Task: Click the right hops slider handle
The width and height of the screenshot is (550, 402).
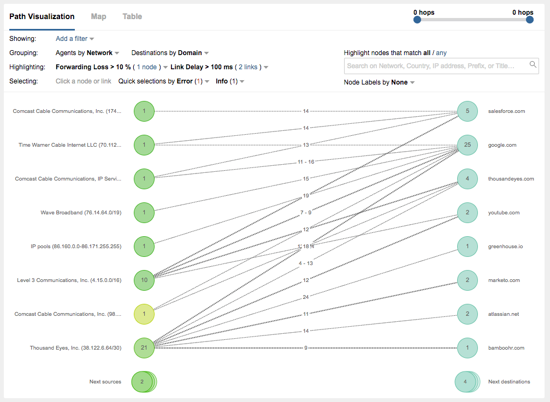Action: 530,20
